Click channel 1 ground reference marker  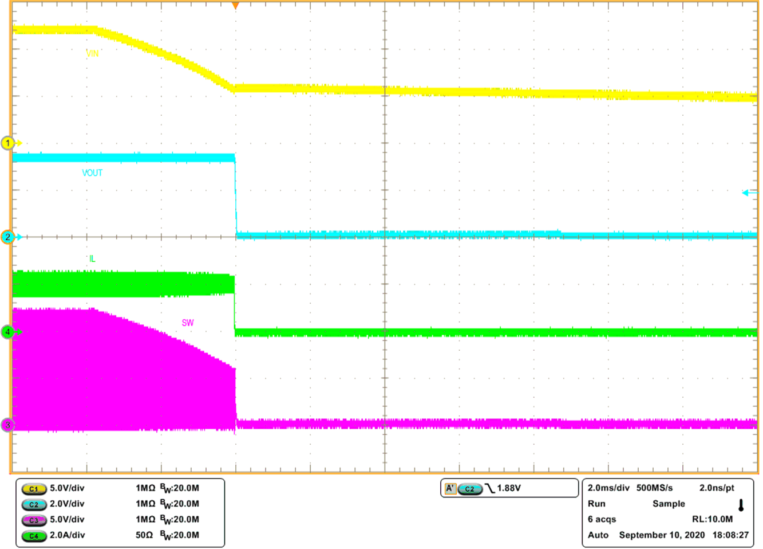click(x=8, y=144)
